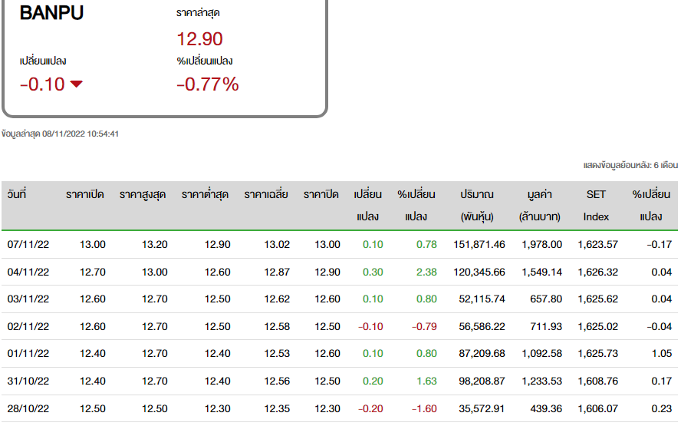
Task: Click SET Index value 1,608.76
Action: click(x=597, y=381)
